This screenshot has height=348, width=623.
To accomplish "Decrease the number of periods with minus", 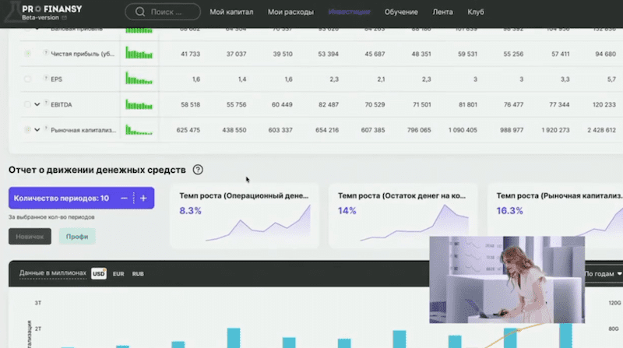I will pyautogui.click(x=124, y=198).
